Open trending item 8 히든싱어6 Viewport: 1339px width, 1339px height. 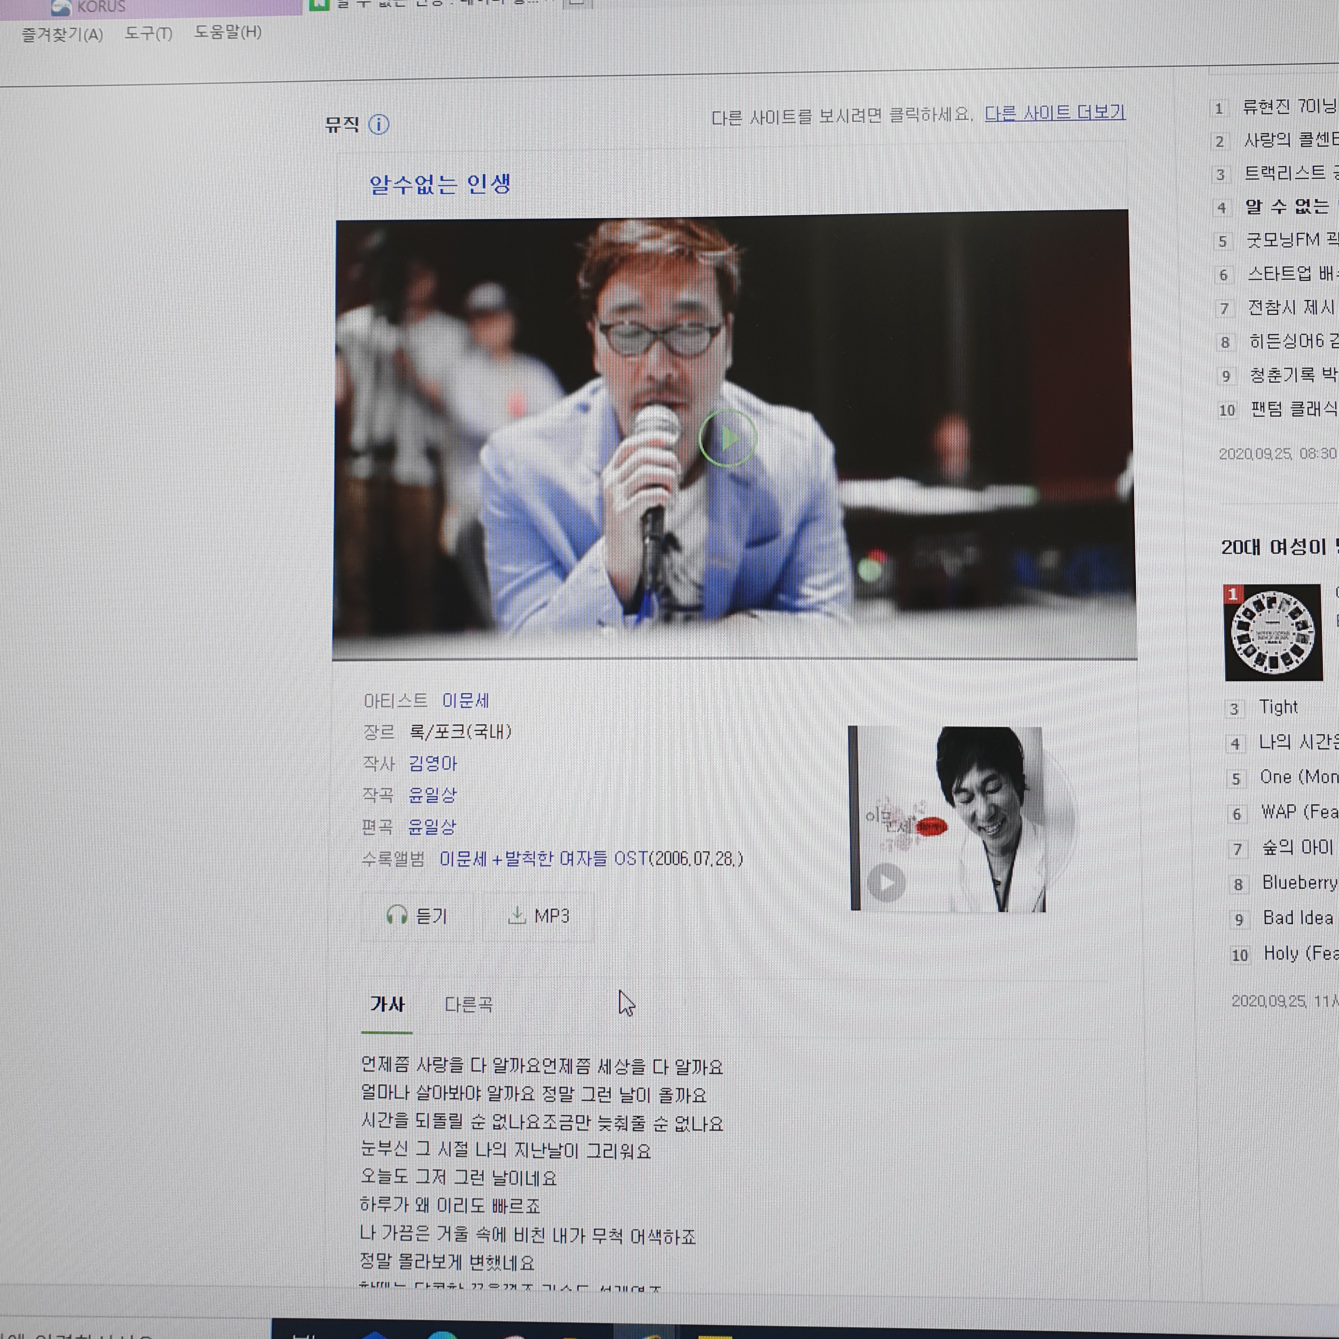tap(1293, 341)
